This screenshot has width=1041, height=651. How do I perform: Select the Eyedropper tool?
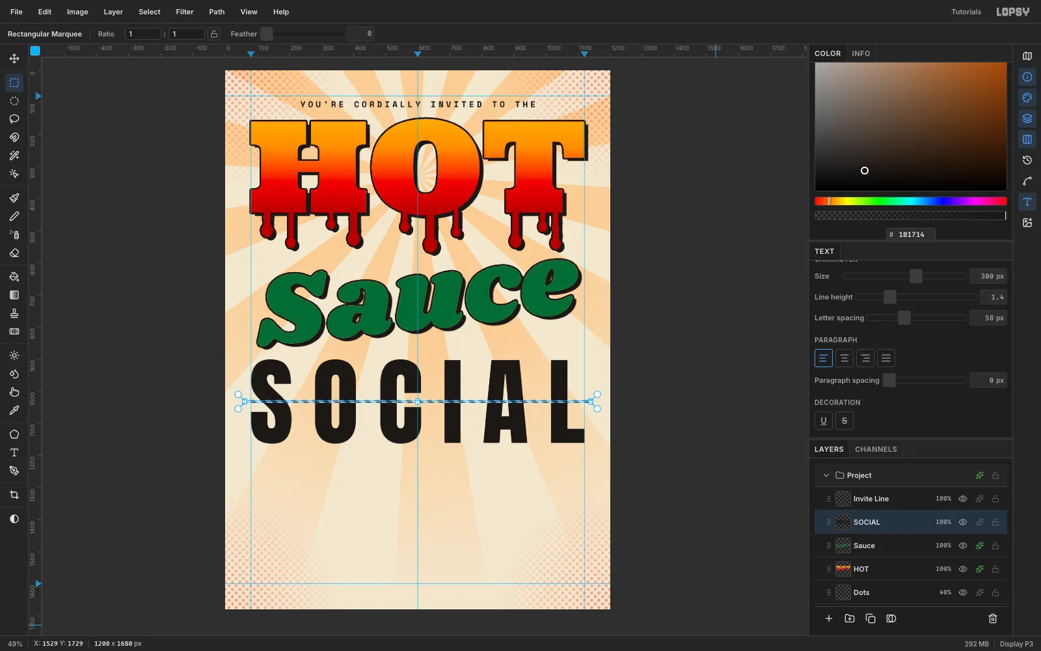pos(14,410)
